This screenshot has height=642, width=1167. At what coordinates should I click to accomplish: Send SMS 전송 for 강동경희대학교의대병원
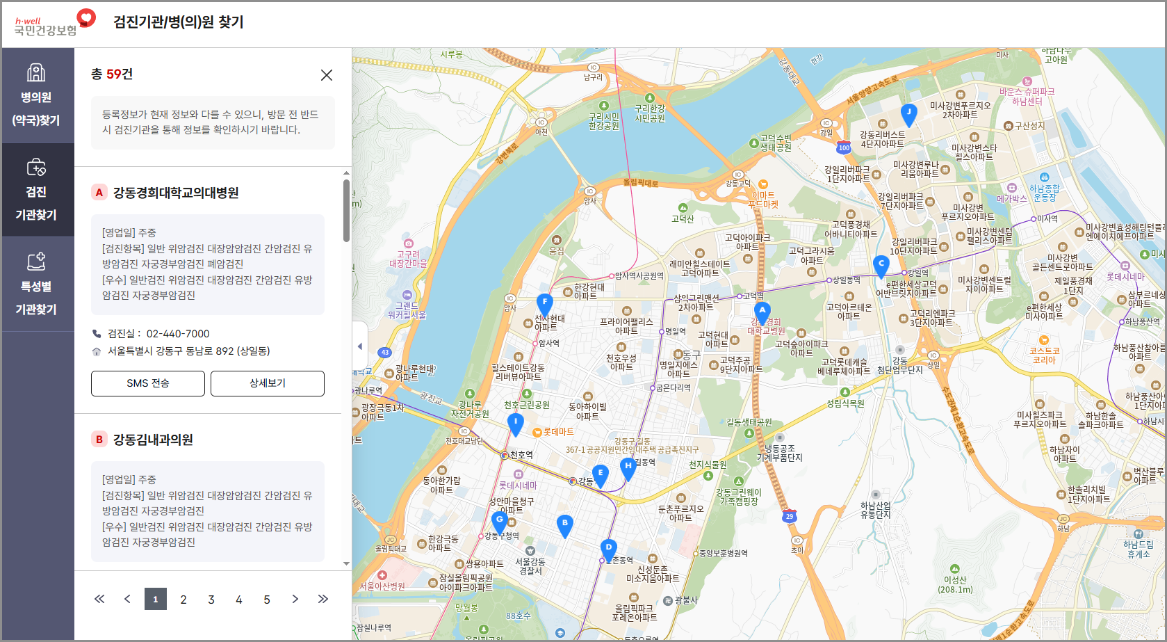(147, 383)
